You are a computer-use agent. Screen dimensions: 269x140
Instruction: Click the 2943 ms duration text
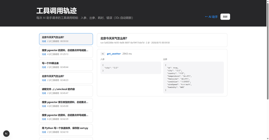127,54
